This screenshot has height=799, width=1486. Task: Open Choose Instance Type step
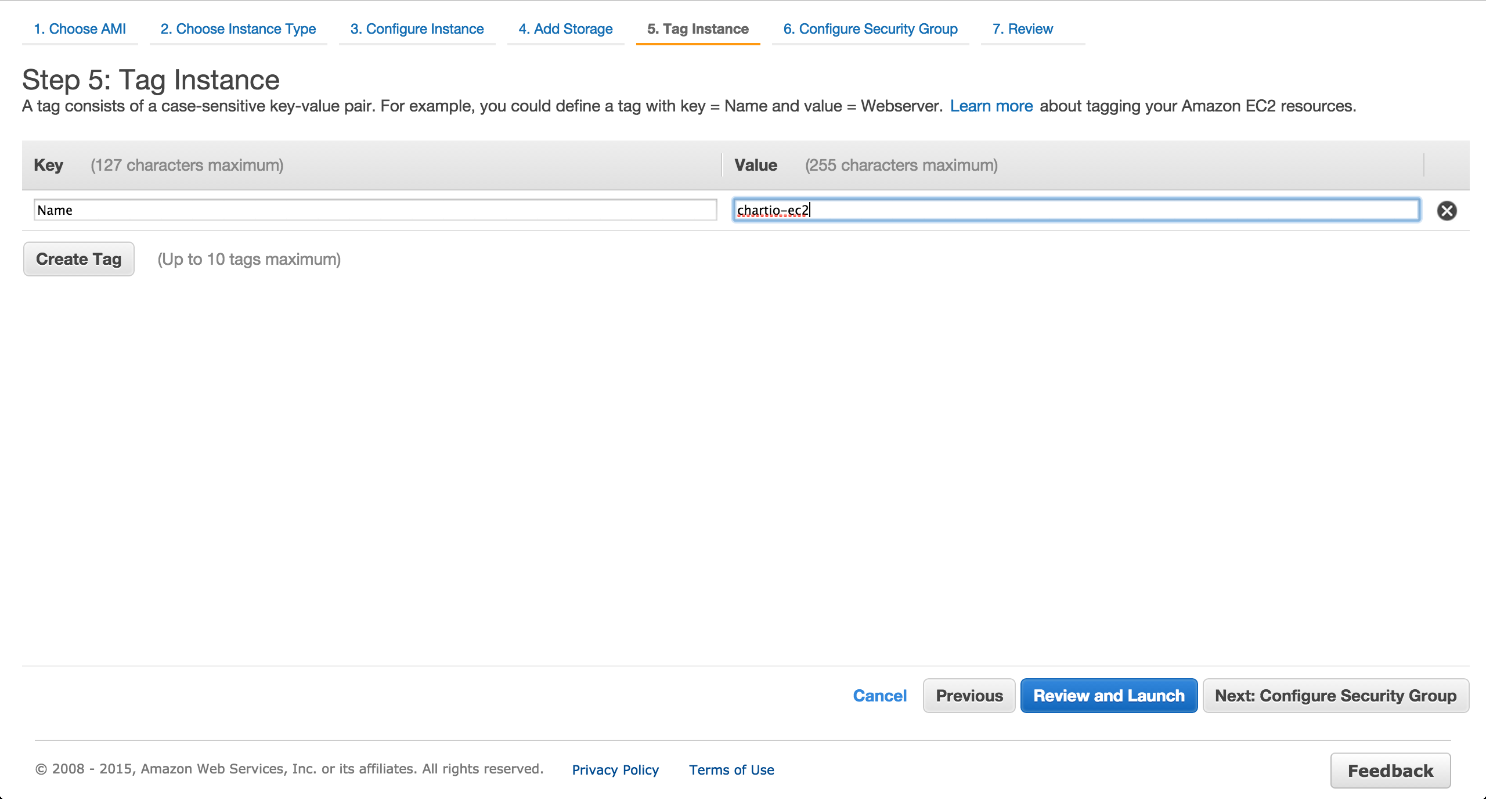pos(238,29)
